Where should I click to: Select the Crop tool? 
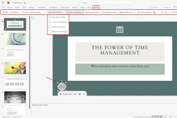(164, 12)
